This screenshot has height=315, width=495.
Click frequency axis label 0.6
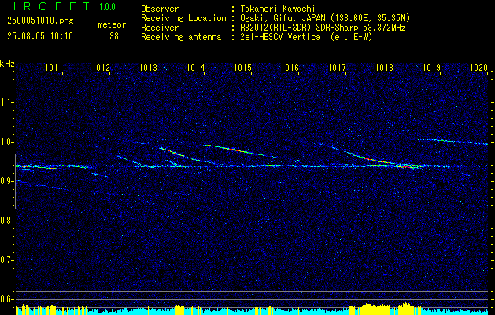click(6, 299)
